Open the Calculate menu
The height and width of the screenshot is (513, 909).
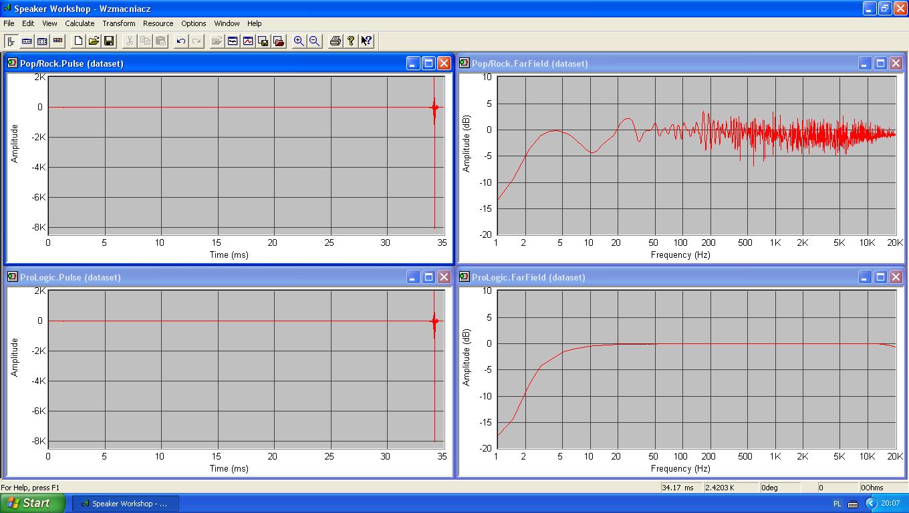(x=80, y=23)
